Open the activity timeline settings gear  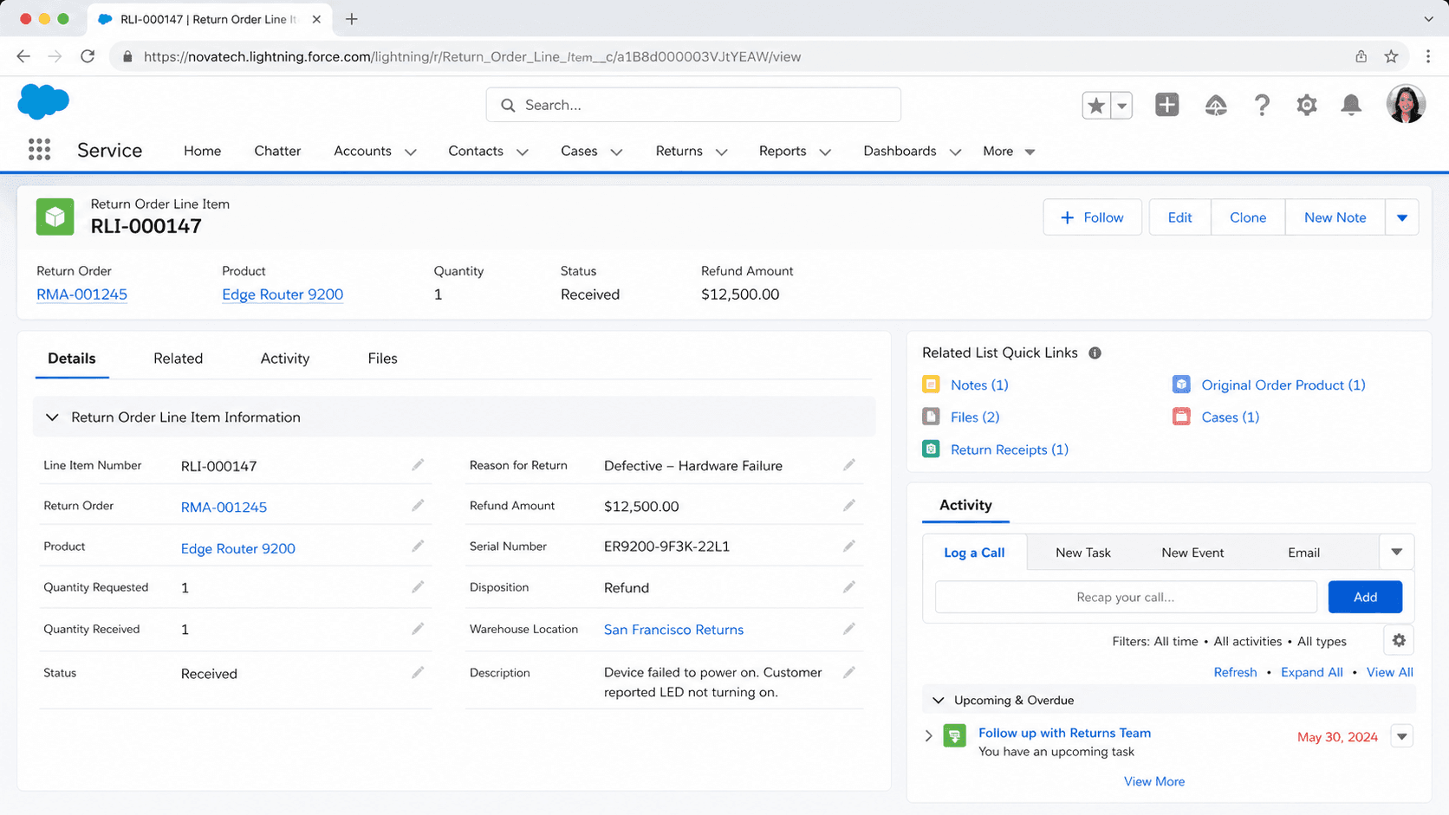click(x=1399, y=641)
